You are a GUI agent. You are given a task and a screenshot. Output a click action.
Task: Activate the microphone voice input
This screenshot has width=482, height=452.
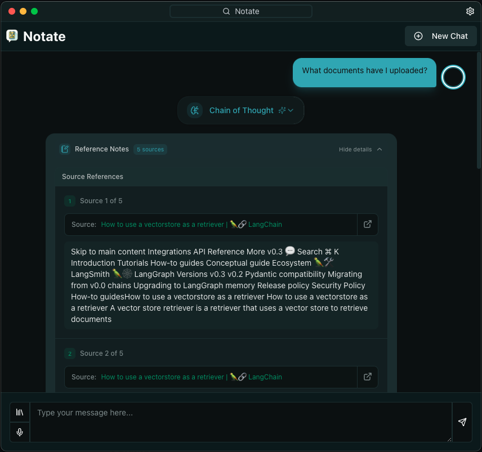(20, 432)
